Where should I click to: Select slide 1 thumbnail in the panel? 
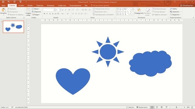[13, 27]
